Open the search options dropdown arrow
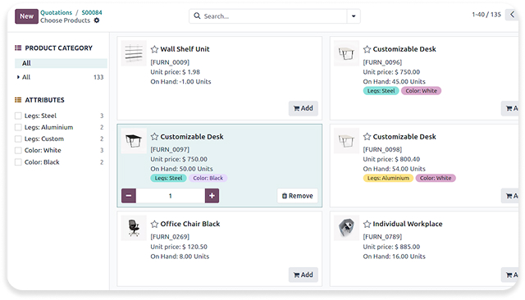Viewport: 525px width, 300px height. pos(354,16)
